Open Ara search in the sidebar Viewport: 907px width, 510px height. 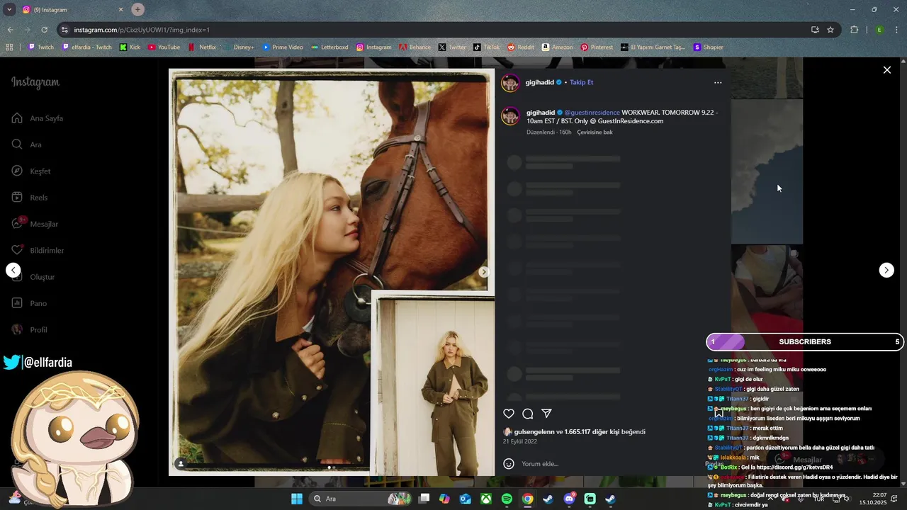pos(27,144)
